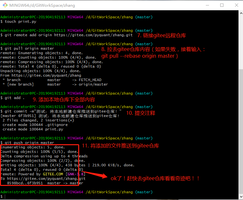Click 'Total 4 (delta 0), reused 0' push line

(42, 170)
